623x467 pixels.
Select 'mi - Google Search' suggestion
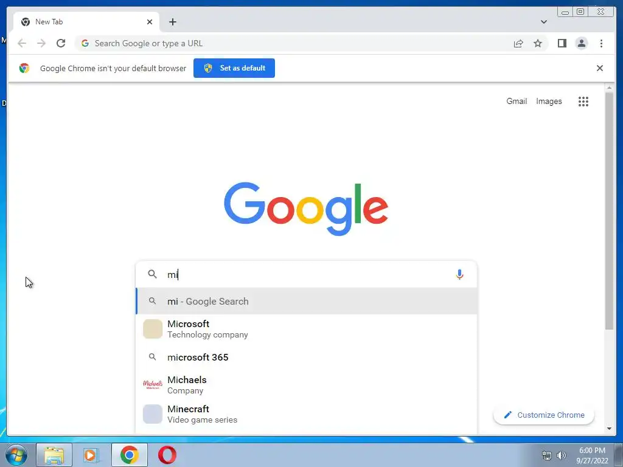307,301
